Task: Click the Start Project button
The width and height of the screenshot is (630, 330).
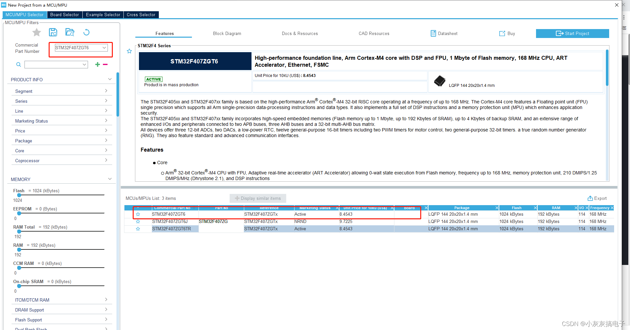Action: click(572, 33)
